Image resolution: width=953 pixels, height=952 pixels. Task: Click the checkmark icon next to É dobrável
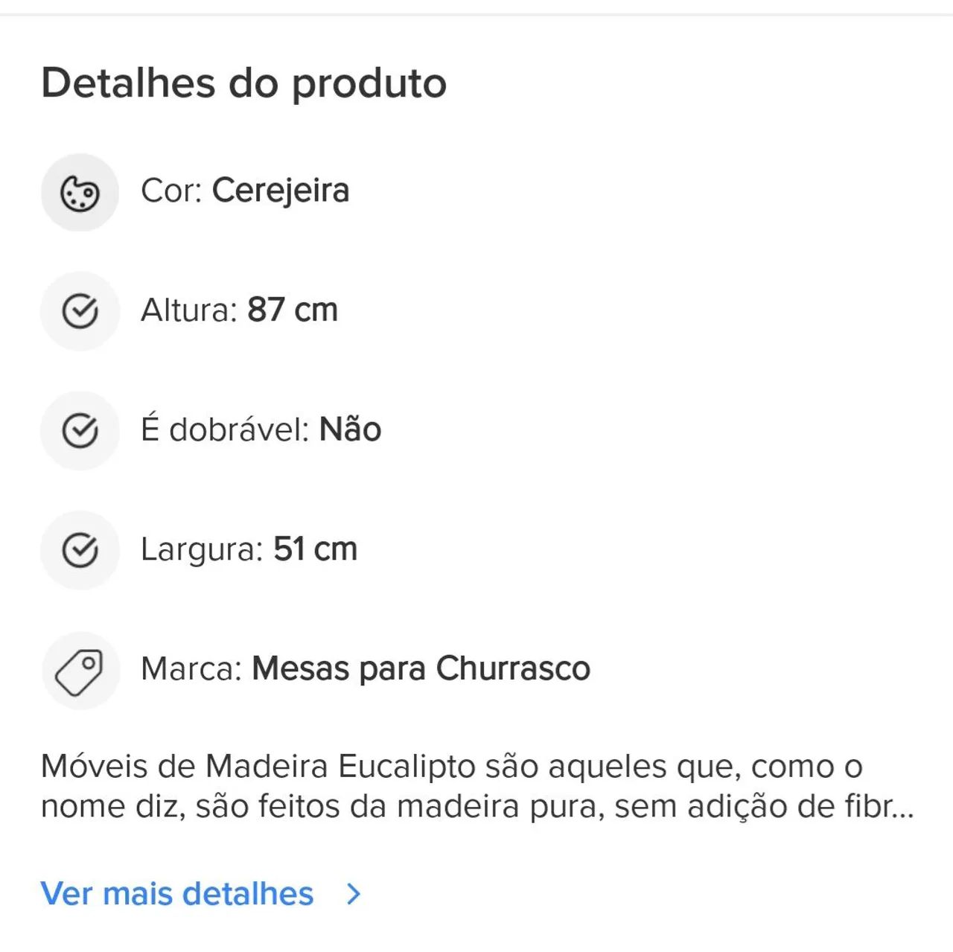pyautogui.click(x=80, y=431)
